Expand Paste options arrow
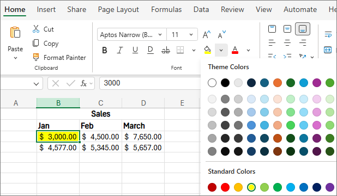Image resolution: width=337 pixels, height=196 pixels. [x=15, y=58]
